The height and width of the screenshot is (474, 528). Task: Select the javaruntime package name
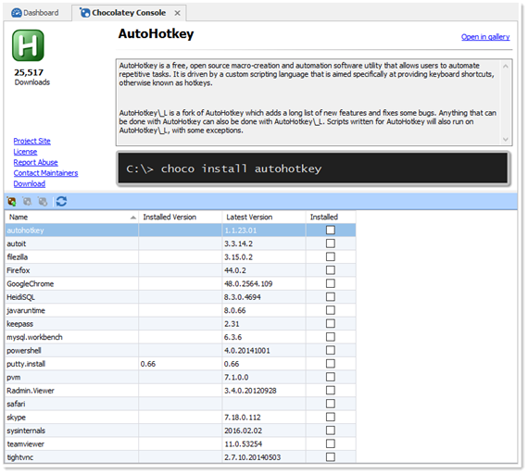pyautogui.click(x=26, y=310)
